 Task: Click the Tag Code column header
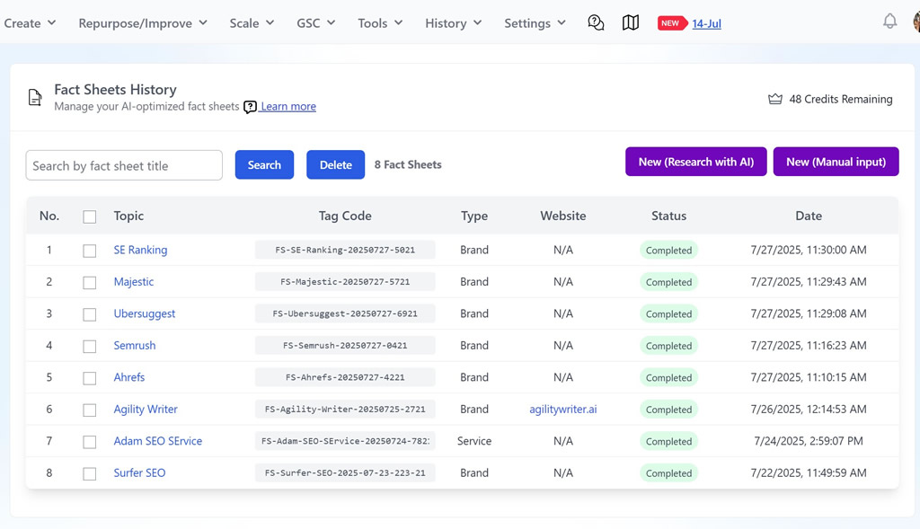(x=345, y=216)
